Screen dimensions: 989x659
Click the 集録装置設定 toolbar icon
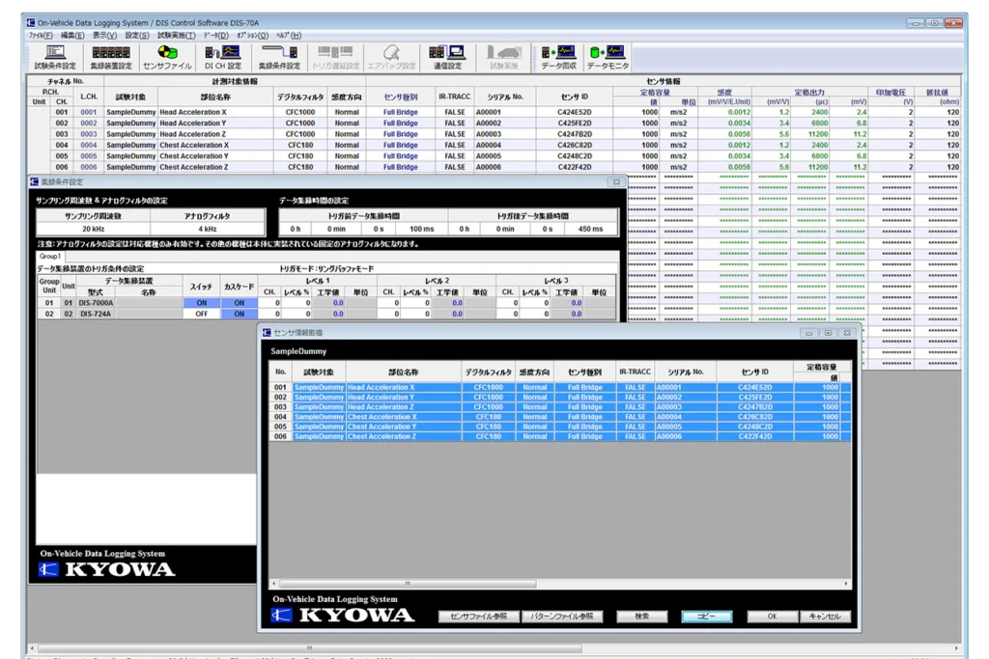click(x=111, y=57)
